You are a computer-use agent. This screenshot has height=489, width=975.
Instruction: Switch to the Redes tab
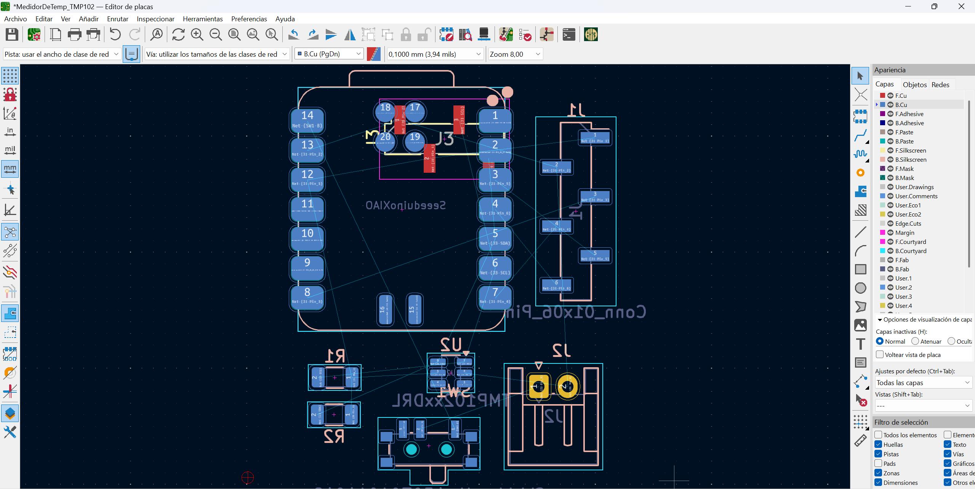coord(940,84)
